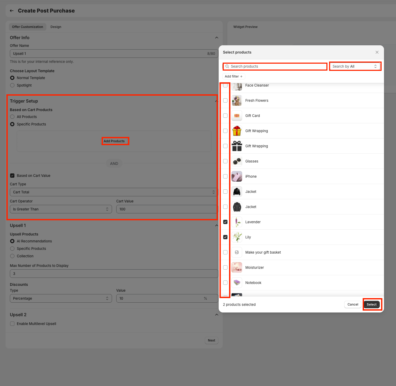Click the Moisturizer product image

click(237, 267)
